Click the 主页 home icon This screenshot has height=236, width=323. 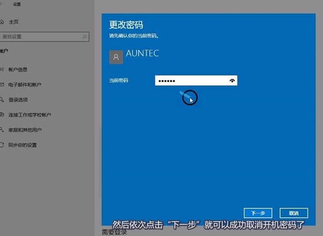click(2, 22)
